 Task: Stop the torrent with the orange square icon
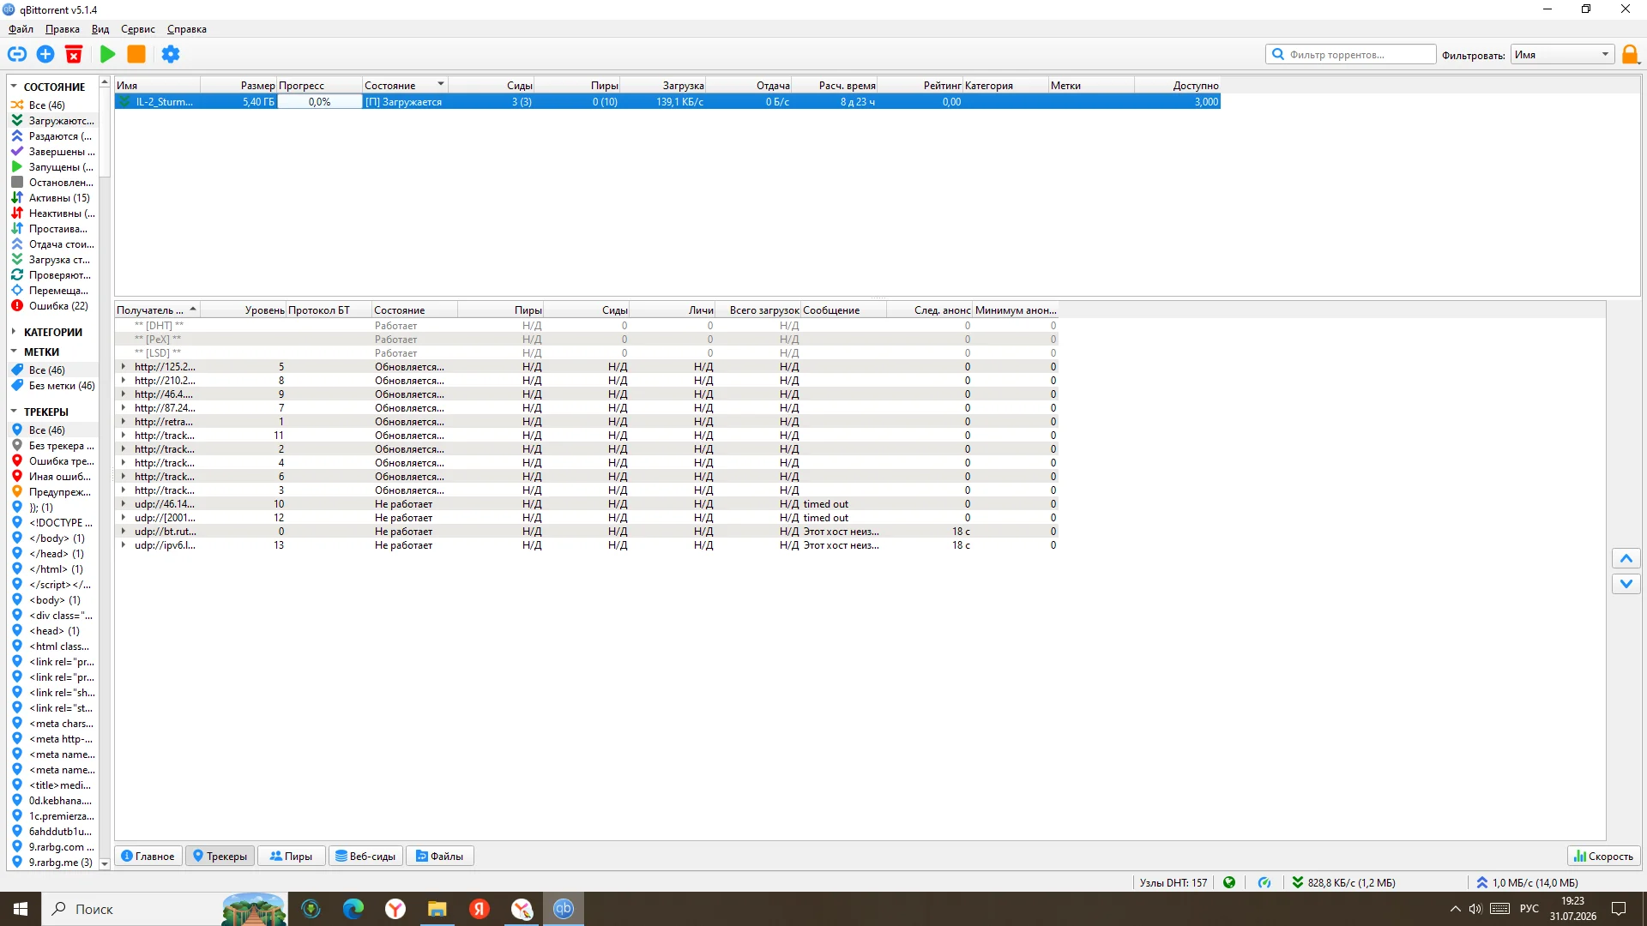point(136,55)
